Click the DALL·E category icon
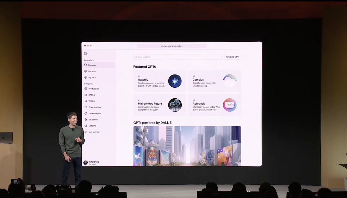The image size is (347, 198). tap(86, 95)
